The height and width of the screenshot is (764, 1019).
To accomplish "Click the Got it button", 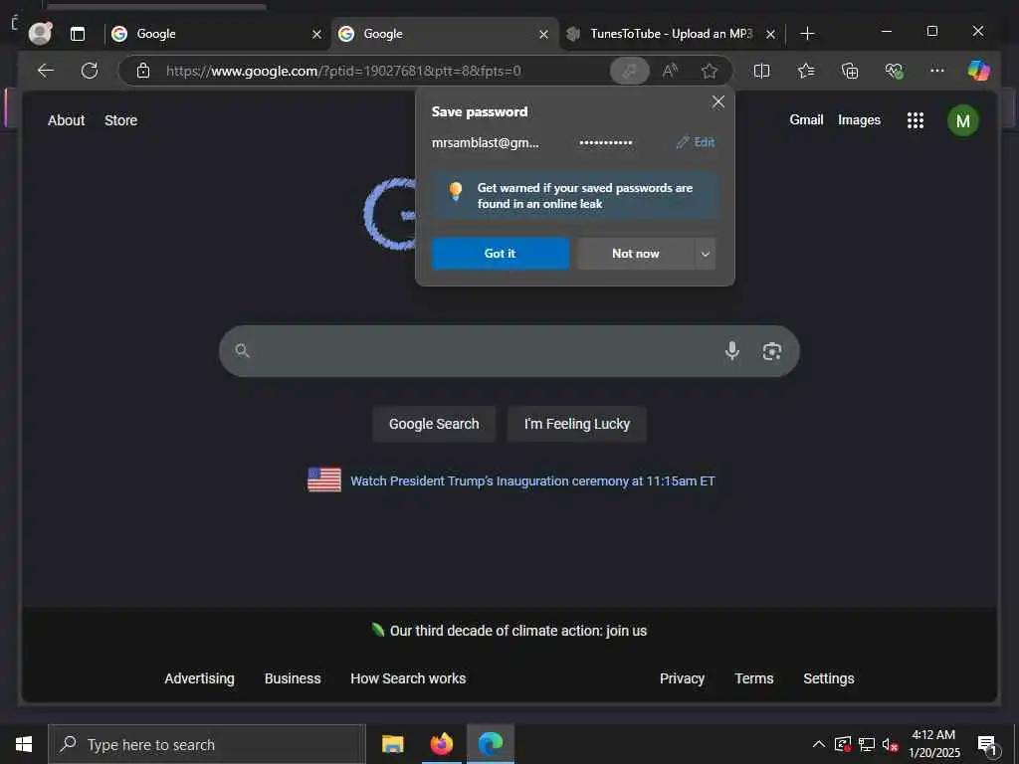I will click(501, 254).
